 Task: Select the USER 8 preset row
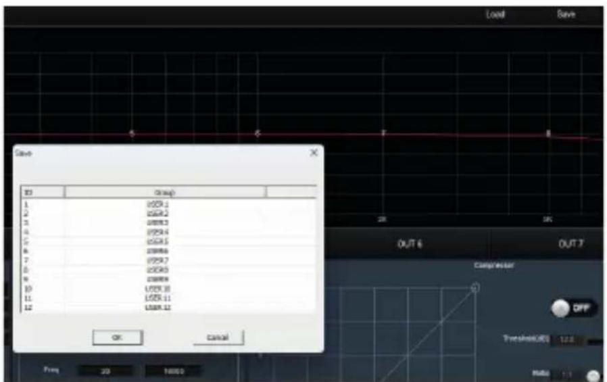click(168, 270)
